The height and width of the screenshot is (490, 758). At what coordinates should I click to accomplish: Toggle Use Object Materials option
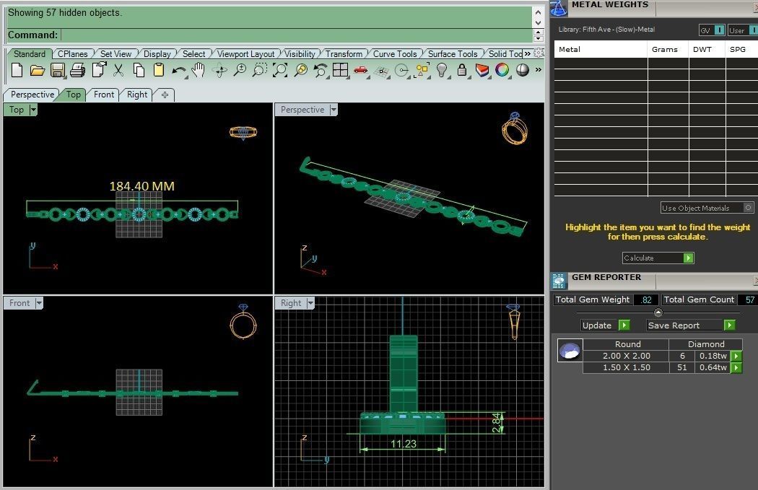point(749,208)
